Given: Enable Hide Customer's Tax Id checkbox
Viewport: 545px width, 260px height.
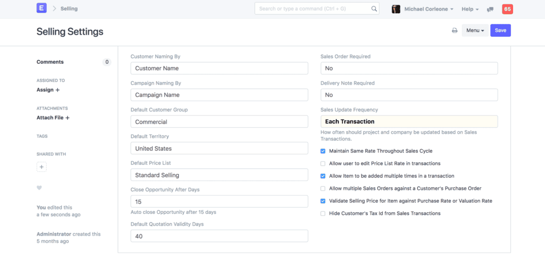Looking at the screenshot, I should [x=323, y=214].
